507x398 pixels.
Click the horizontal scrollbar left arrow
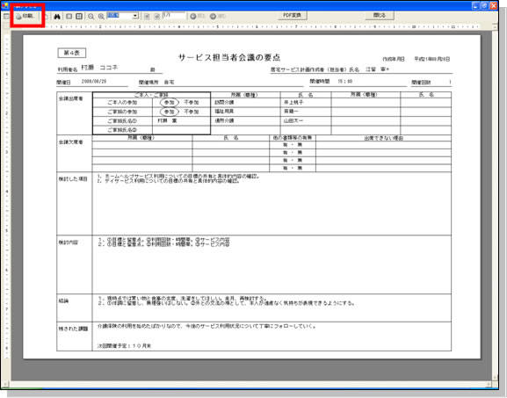click(x=5, y=385)
